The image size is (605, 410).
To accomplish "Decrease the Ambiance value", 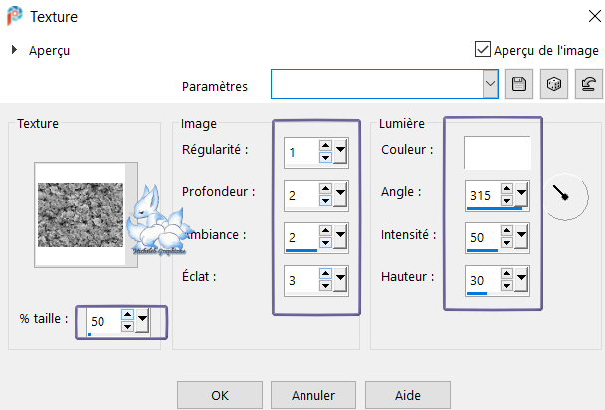I will [x=325, y=243].
